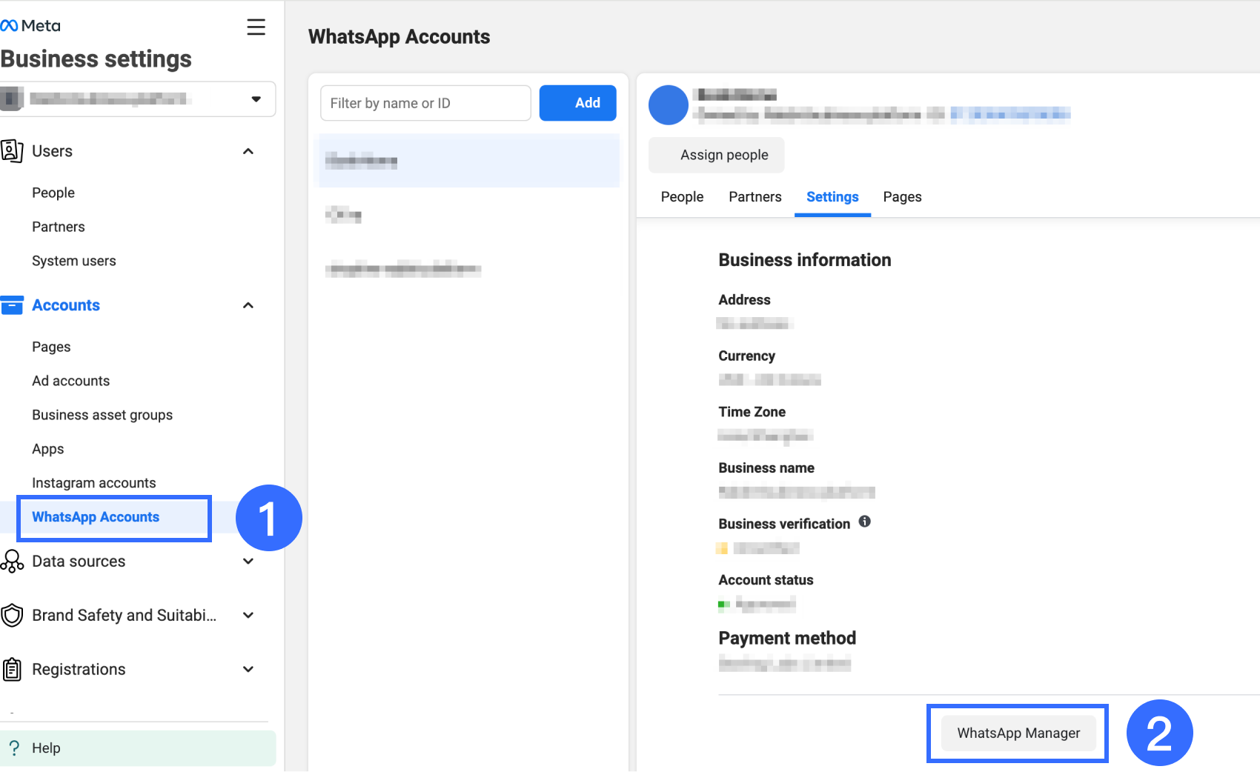This screenshot has height=772, width=1260.
Task: Expand the Data sources section
Action: click(x=248, y=562)
